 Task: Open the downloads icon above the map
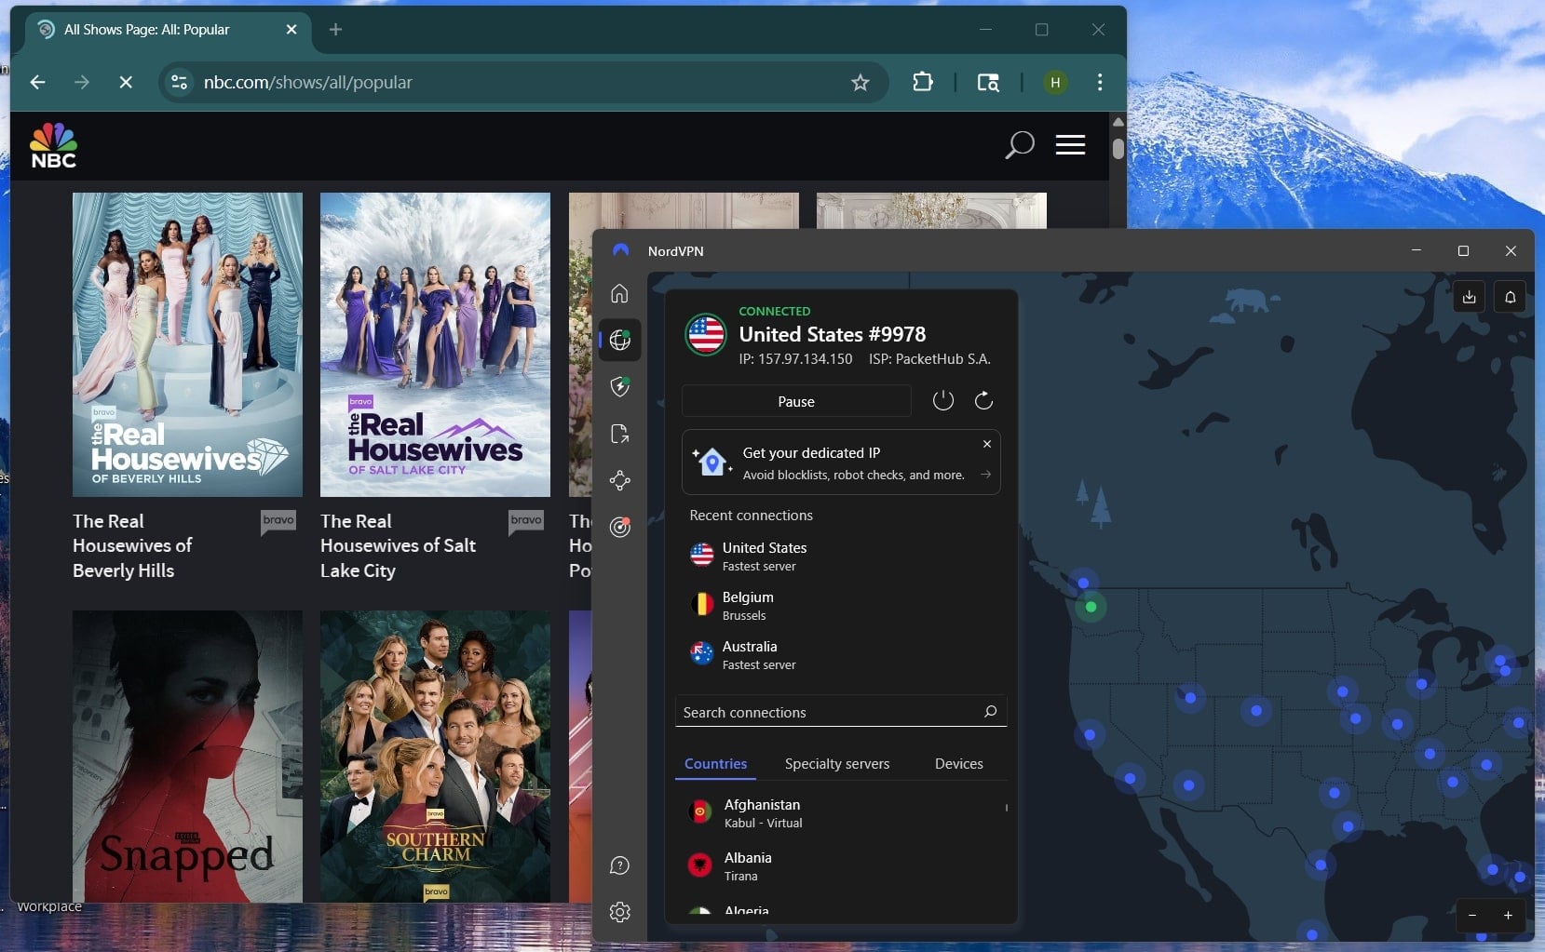(1469, 296)
